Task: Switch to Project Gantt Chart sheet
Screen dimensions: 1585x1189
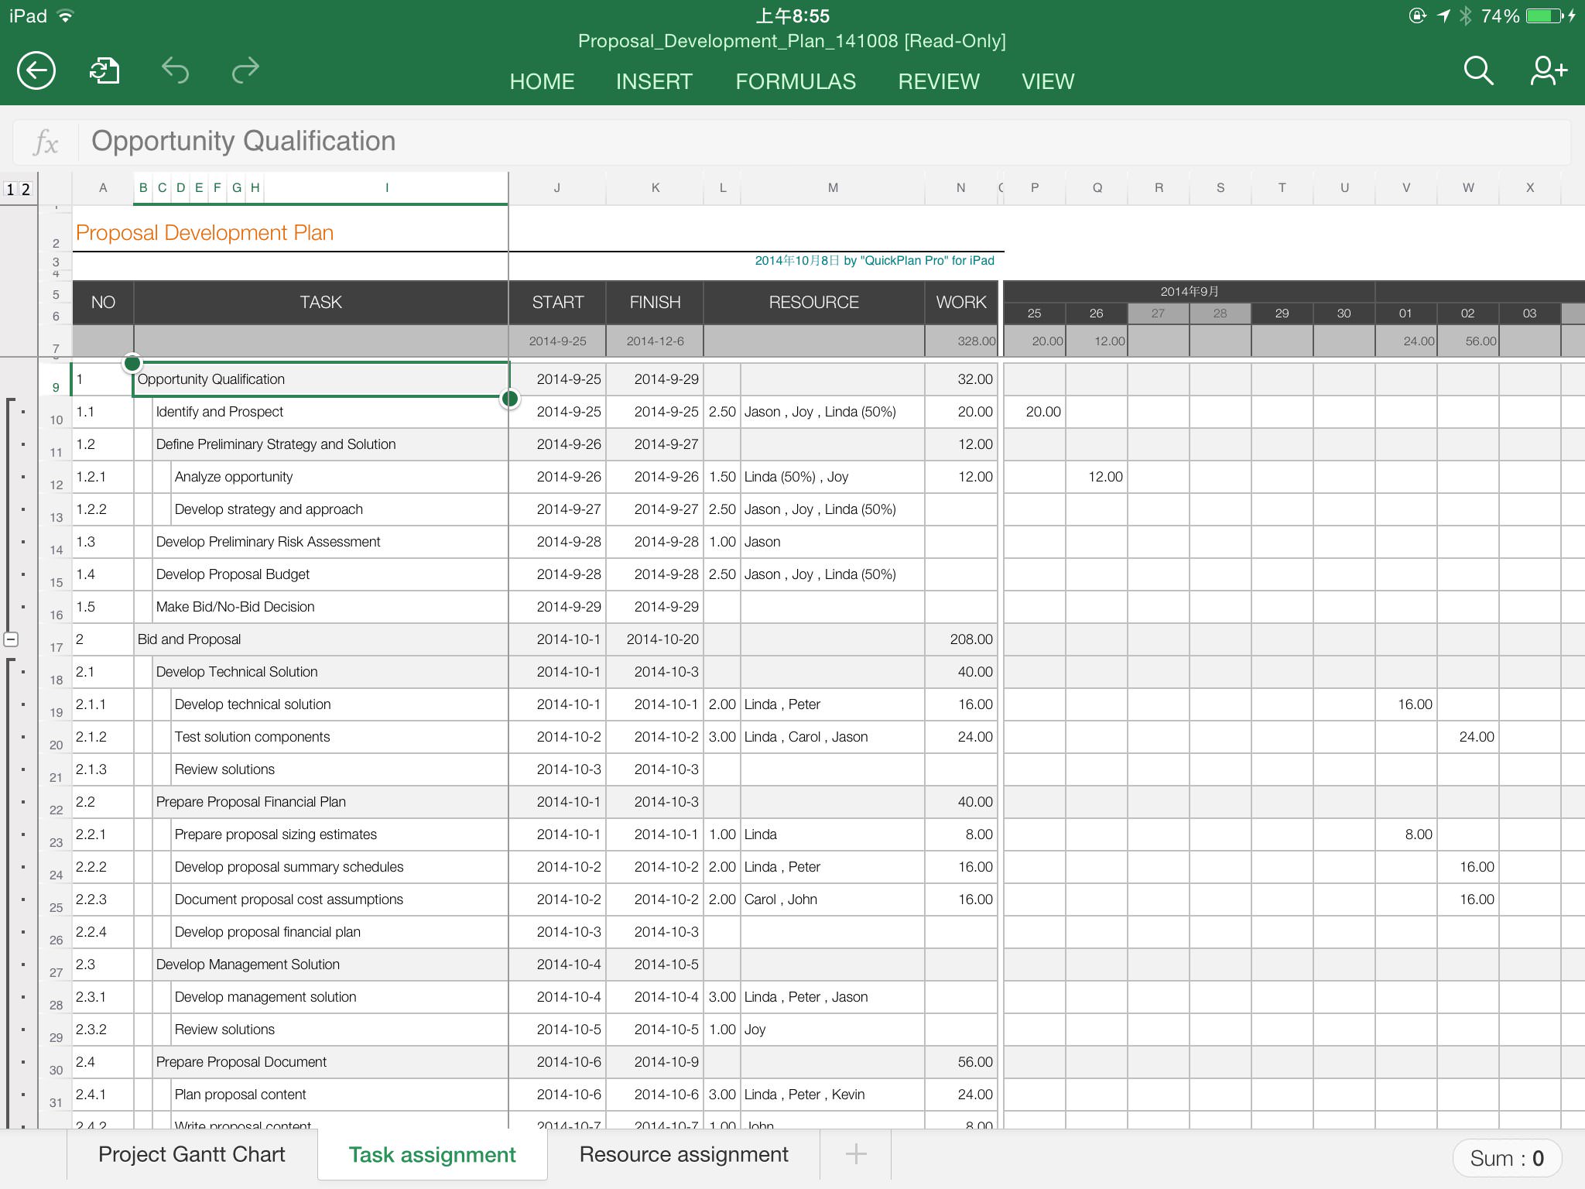Action: 191,1154
